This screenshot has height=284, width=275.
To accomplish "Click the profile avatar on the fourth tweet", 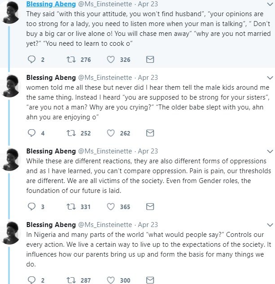I will 10,232.
